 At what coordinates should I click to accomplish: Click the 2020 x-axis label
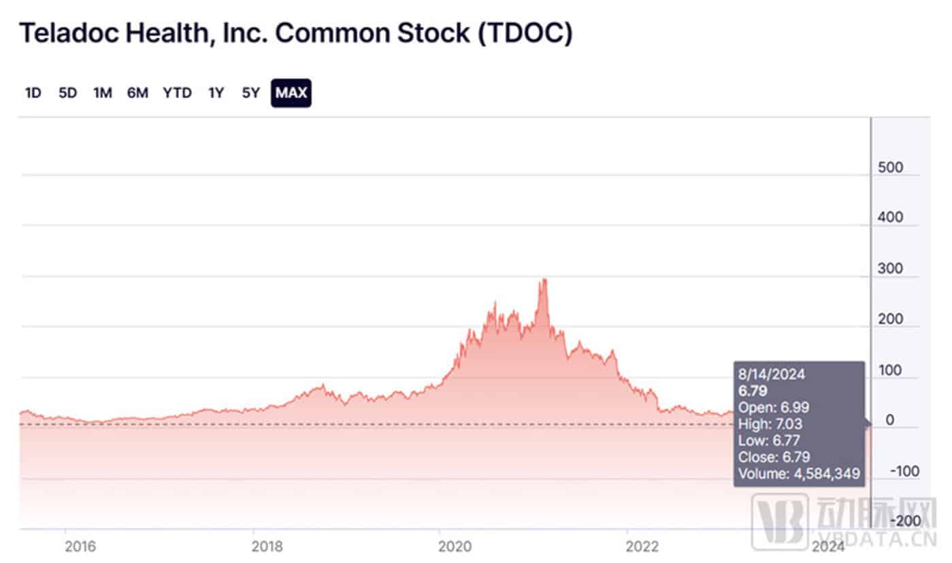454,546
